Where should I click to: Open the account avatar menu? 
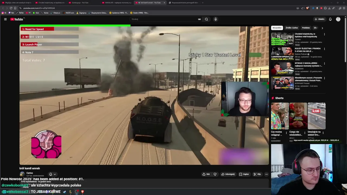338,19
